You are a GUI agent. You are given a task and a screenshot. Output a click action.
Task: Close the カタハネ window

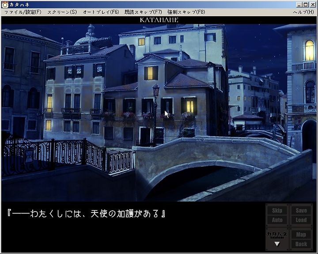313,4
